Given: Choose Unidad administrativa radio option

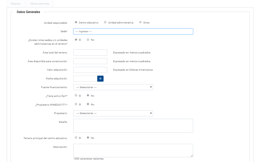Looking at the screenshot, I should 105,22.
